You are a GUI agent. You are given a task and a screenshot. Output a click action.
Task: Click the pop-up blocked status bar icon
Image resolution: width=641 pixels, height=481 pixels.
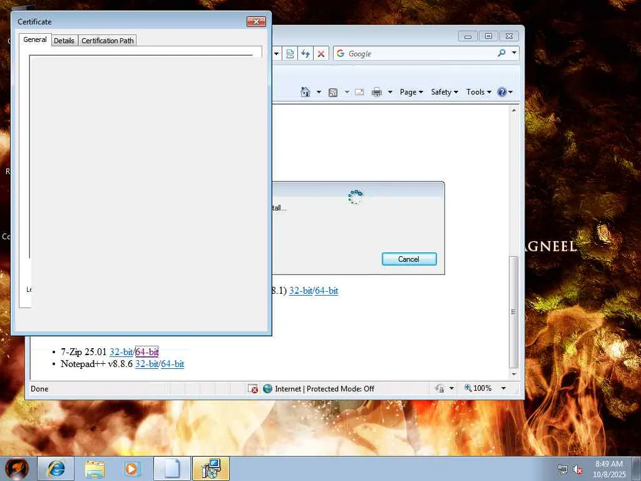[x=253, y=388]
